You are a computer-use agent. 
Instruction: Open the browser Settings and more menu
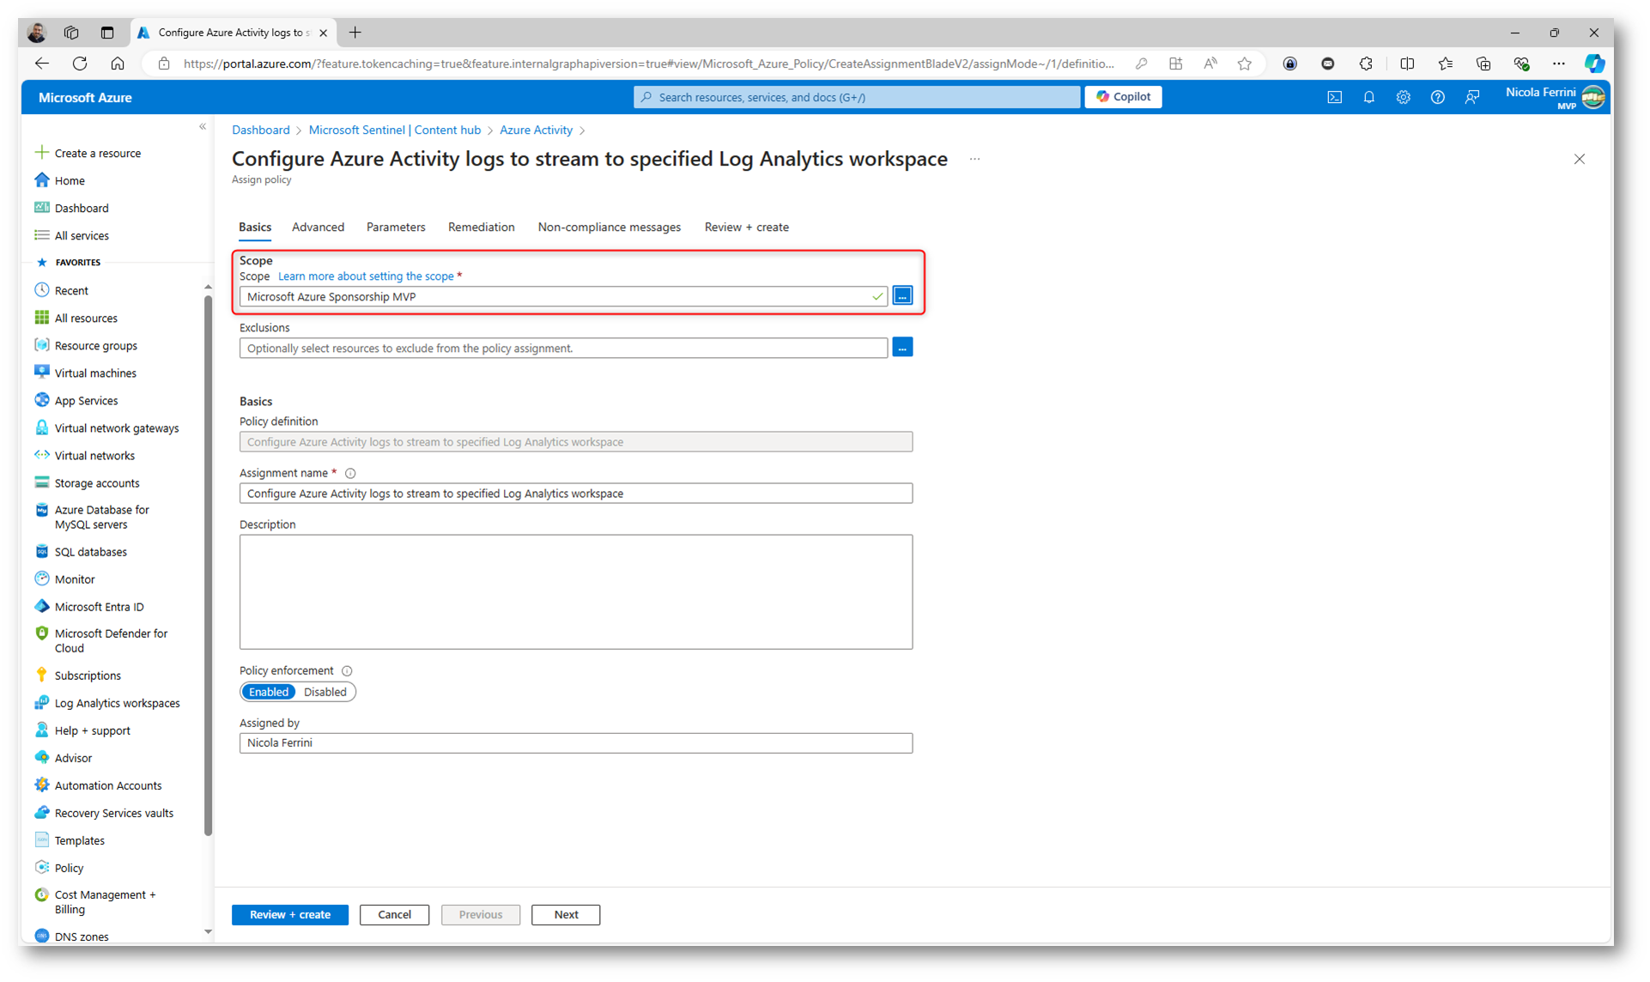1558,64
